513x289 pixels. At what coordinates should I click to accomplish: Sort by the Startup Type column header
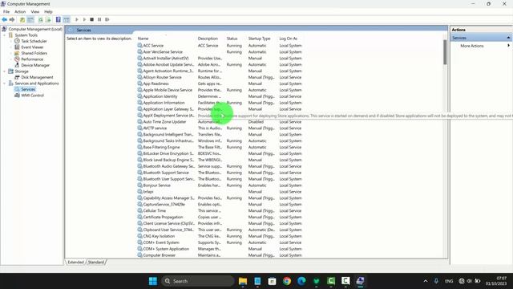(259, 39)
